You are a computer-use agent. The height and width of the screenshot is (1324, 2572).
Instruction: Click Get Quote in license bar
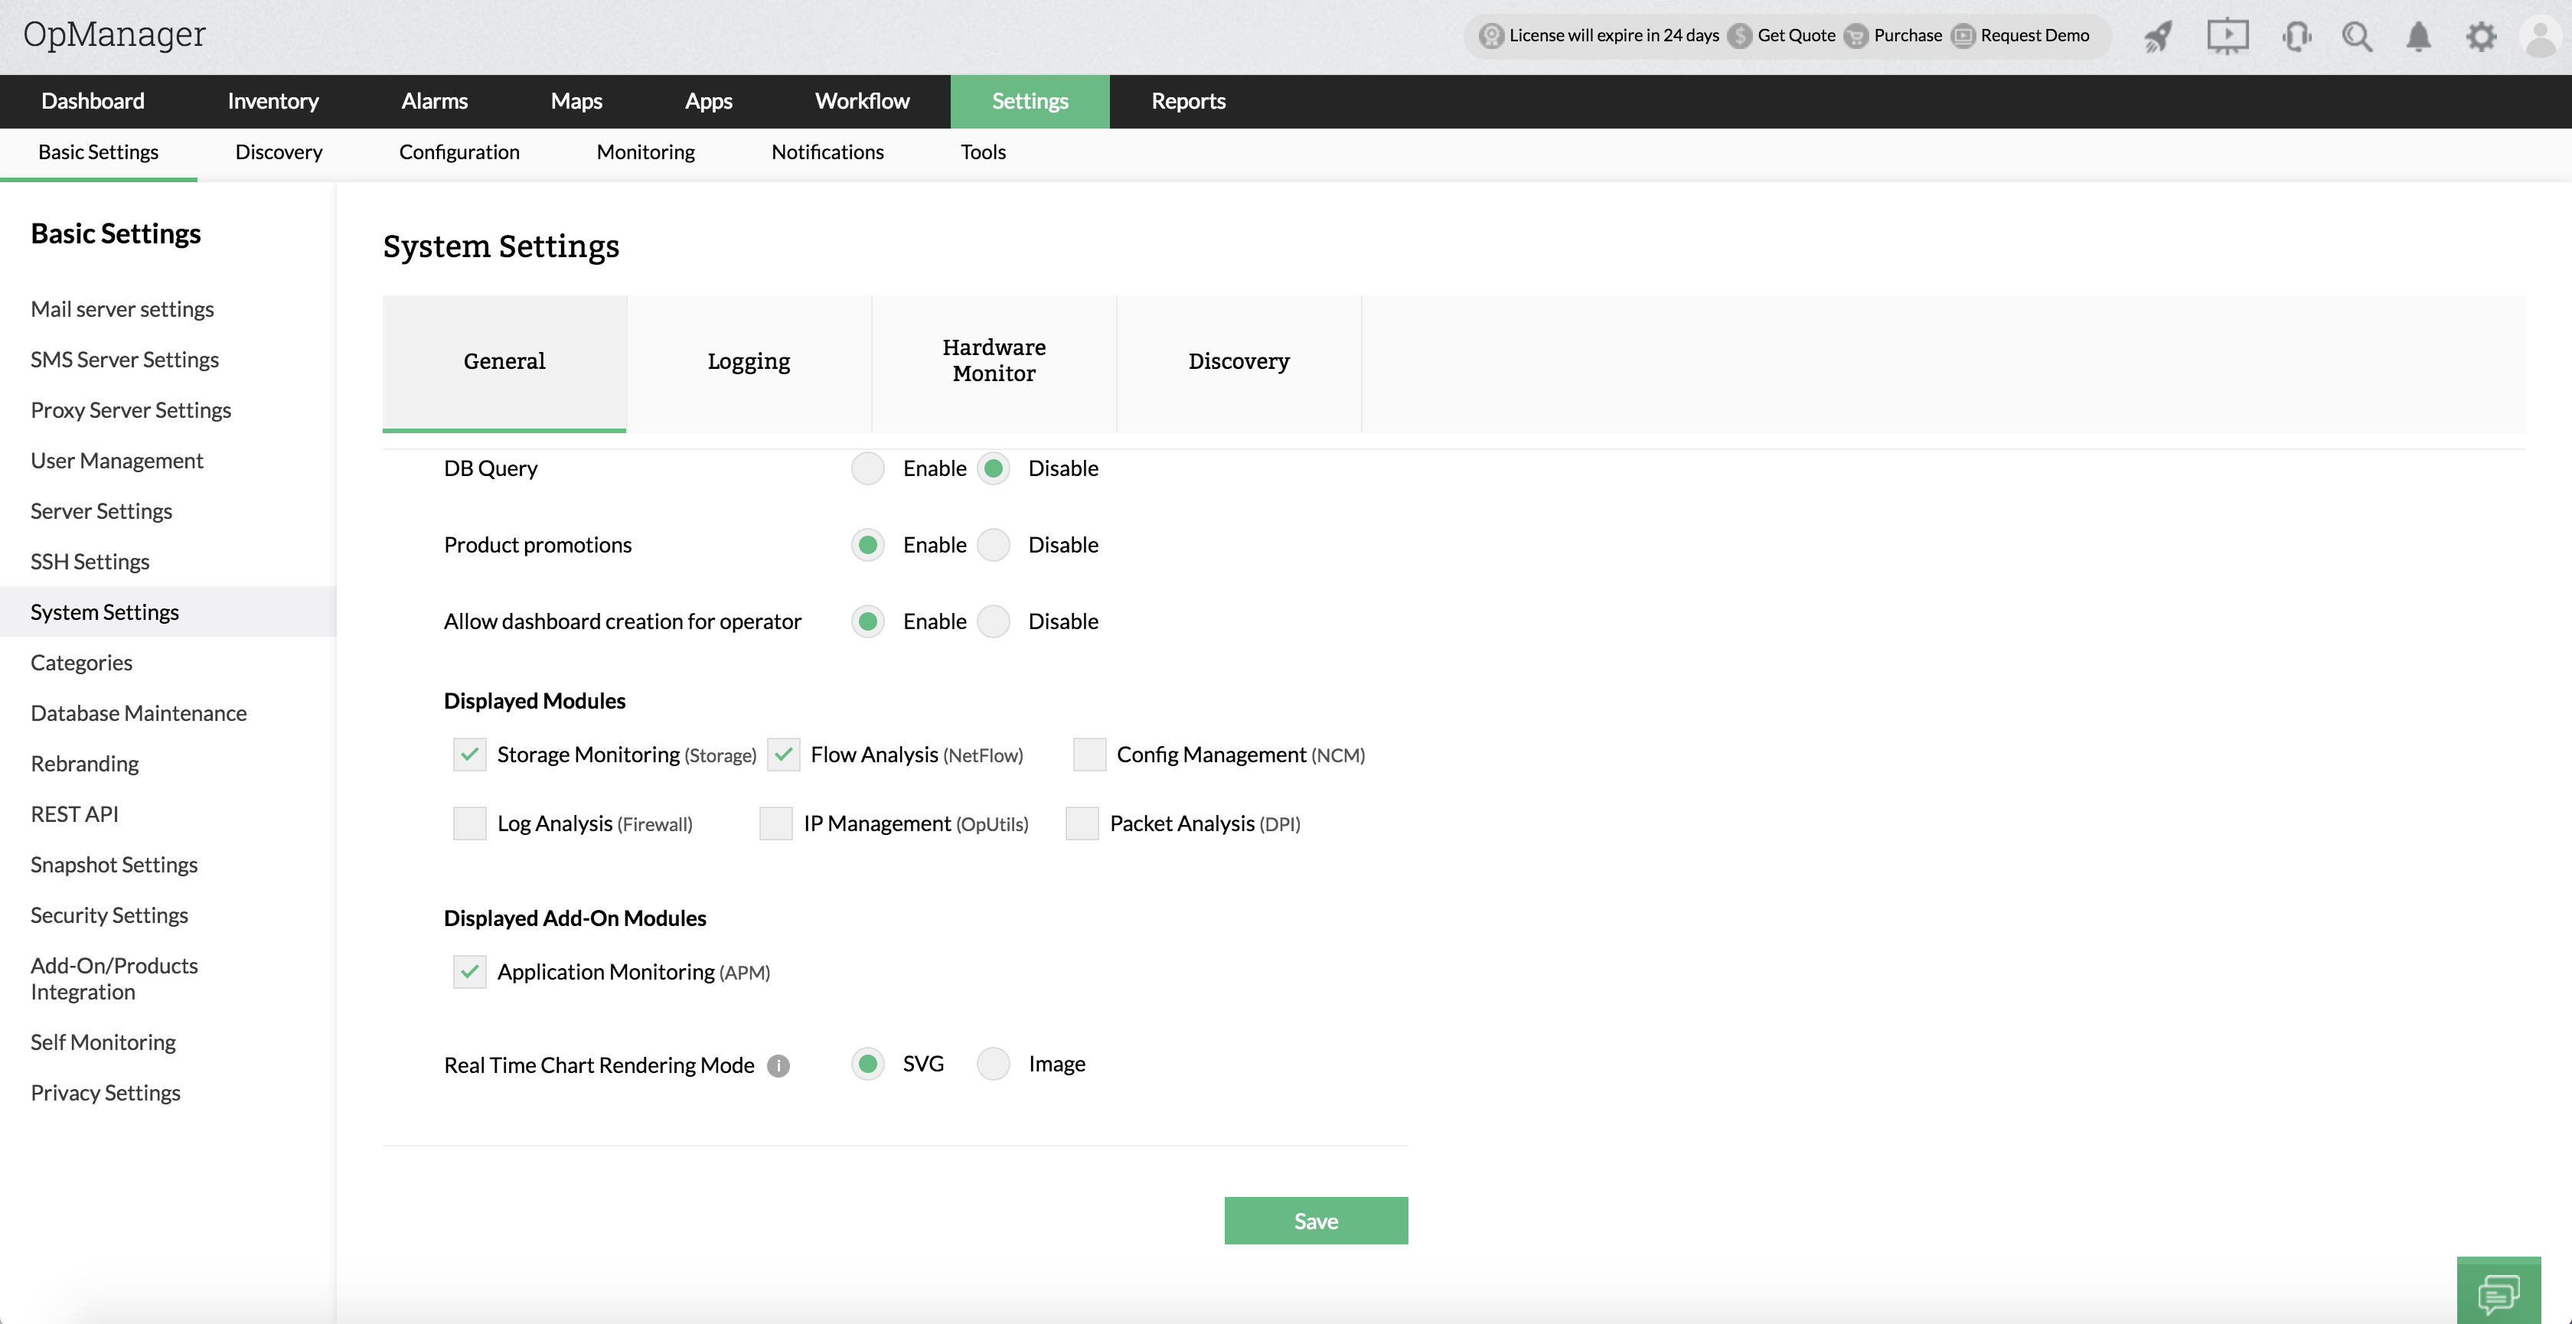[1795, 36]
